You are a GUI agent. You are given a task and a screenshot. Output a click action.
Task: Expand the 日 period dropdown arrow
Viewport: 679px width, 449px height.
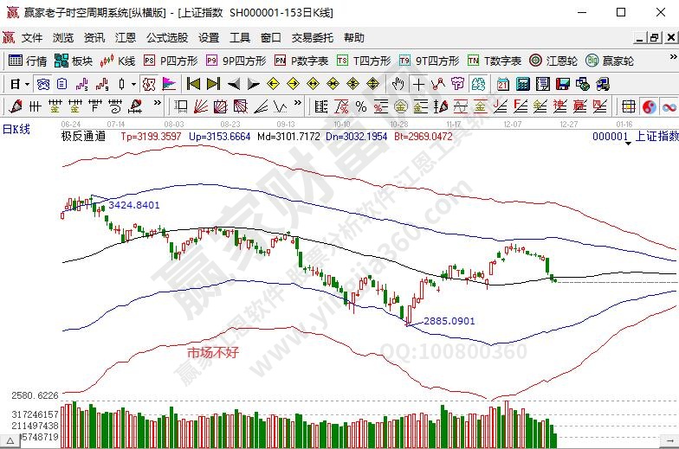pyautogui.click(x=27, y=84)
